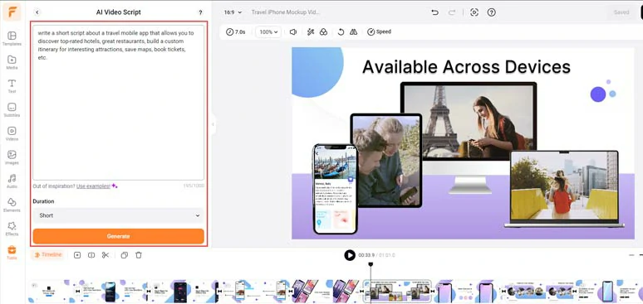Duplicate the selected scene
Image resolution: width=643 pixels, height=304 pixels.
coord(125,255)
